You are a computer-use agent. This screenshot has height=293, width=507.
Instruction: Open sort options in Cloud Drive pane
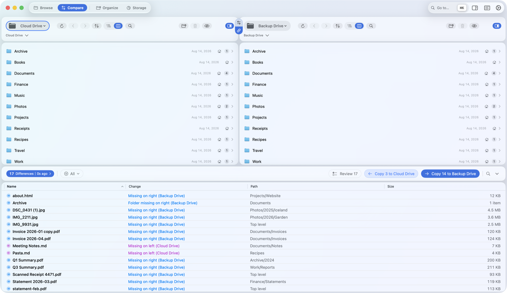click(x=97, y=26)
